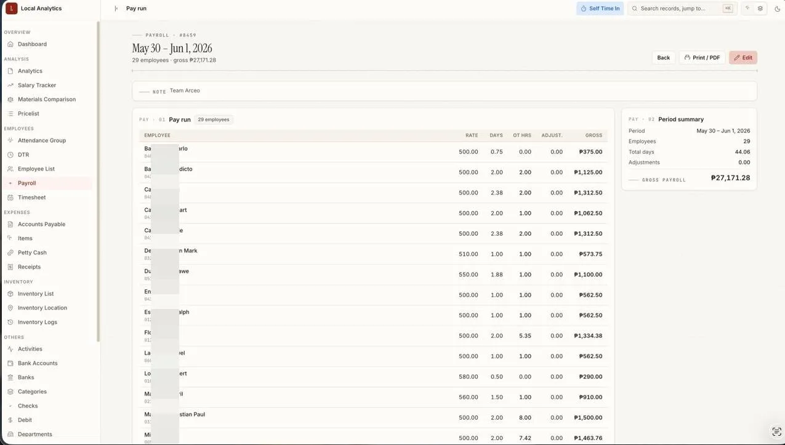Click the Self Time In button
This screenshot has height=445, width=785.
[x=600, y=9]
